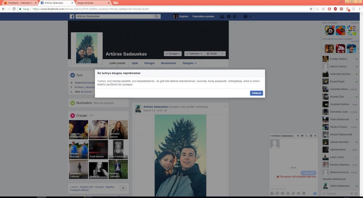Open the help question mark icon
The height and width of the screenshot is (198, 363).
pyautogui.click(x=245, y=16)
